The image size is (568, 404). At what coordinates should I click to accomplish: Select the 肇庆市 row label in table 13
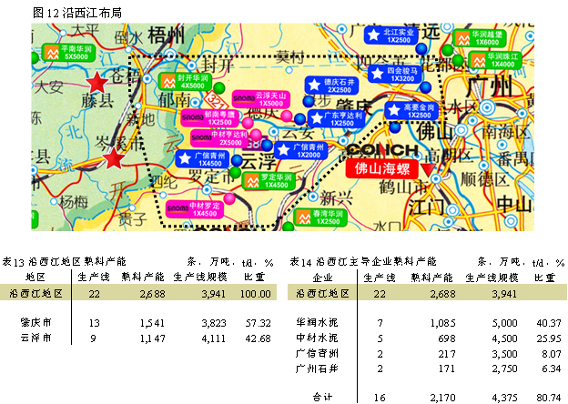[x=35, y=322]
